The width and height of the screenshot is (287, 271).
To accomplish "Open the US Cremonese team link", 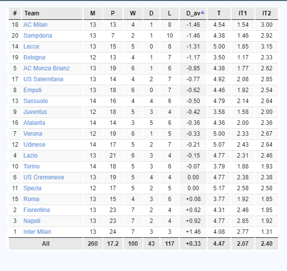I will click(44, 177).
